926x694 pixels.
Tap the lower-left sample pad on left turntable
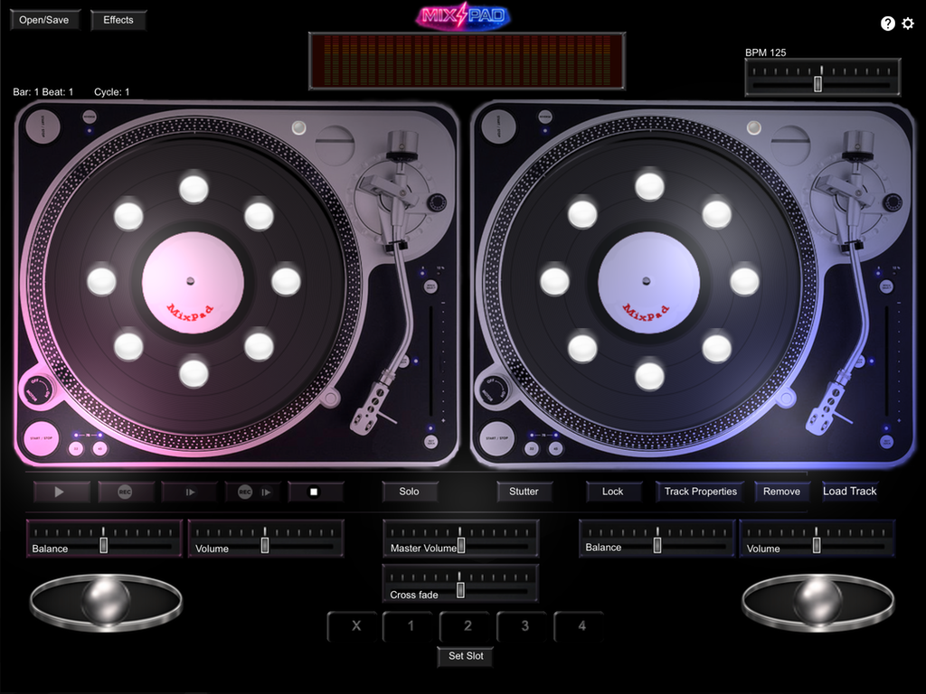pos(128,346)
